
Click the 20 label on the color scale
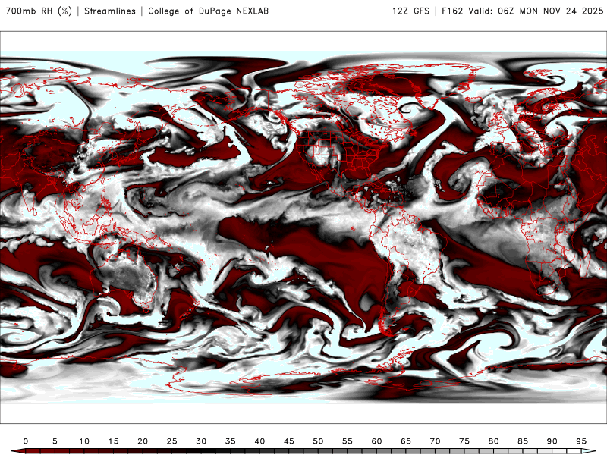pos(143,441)
